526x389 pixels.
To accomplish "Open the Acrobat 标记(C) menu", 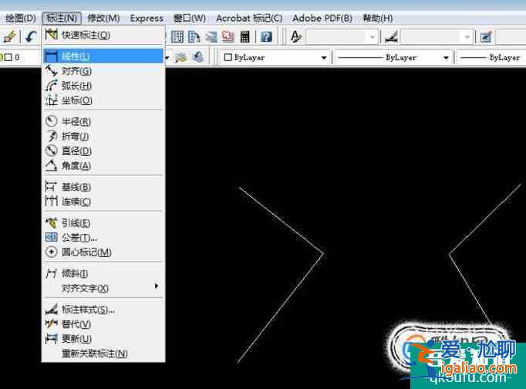I will 249,18.
